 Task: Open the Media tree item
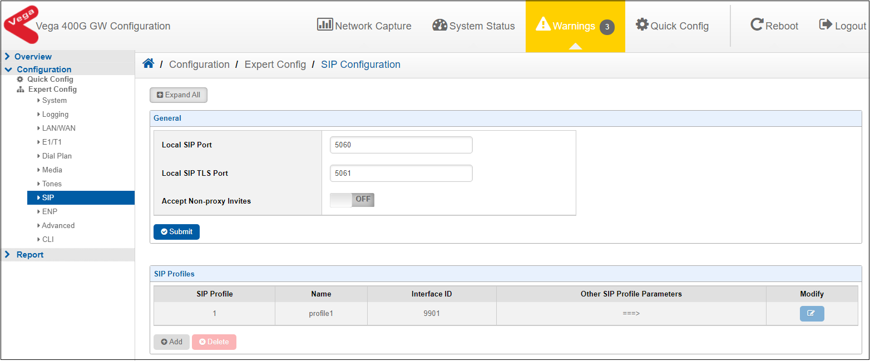pyautogui.click(x=52, y=170)
